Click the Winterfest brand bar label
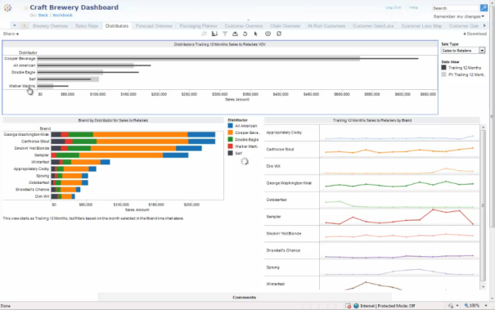 pos(40,162)
